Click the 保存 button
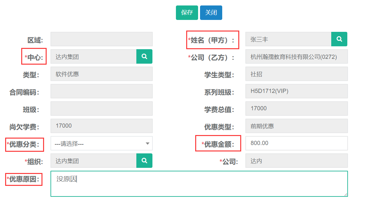This screenshot has height=200, width=365. (x=187, y=13)
